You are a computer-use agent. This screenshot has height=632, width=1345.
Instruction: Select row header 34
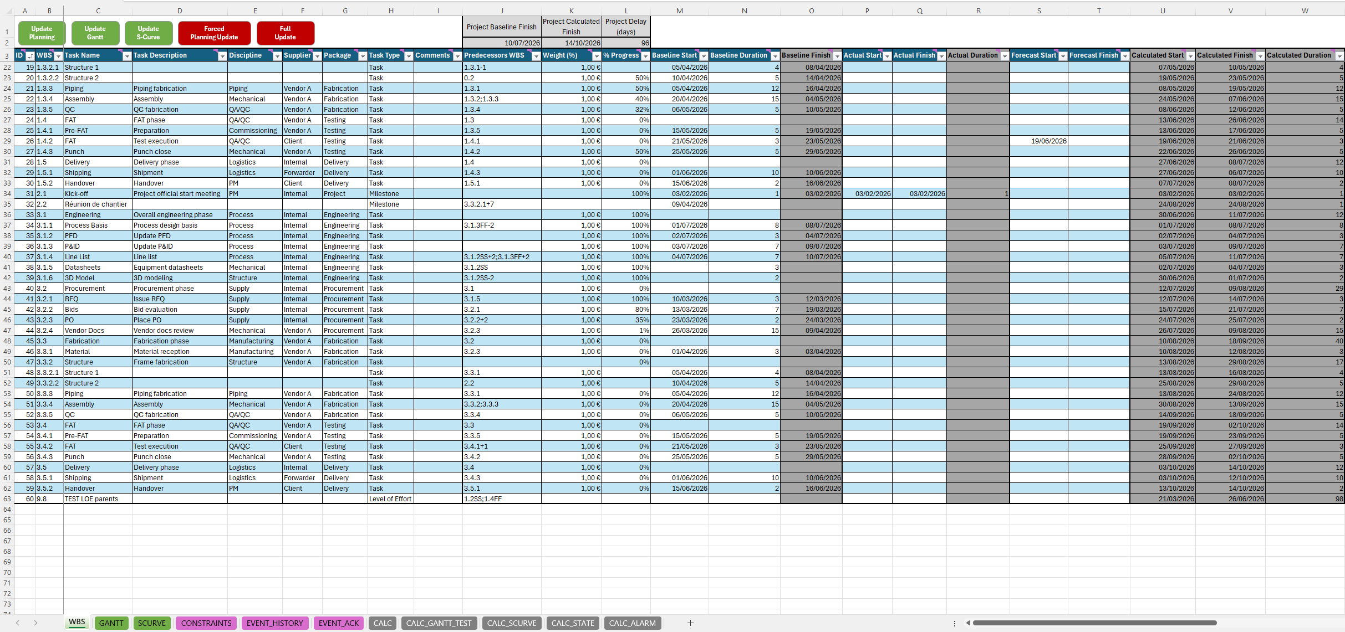pos(7,194)
